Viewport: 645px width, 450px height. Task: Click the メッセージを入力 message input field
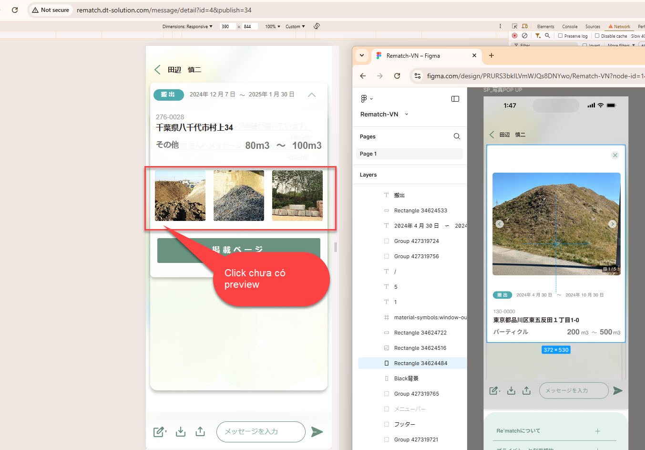point(260,431)
